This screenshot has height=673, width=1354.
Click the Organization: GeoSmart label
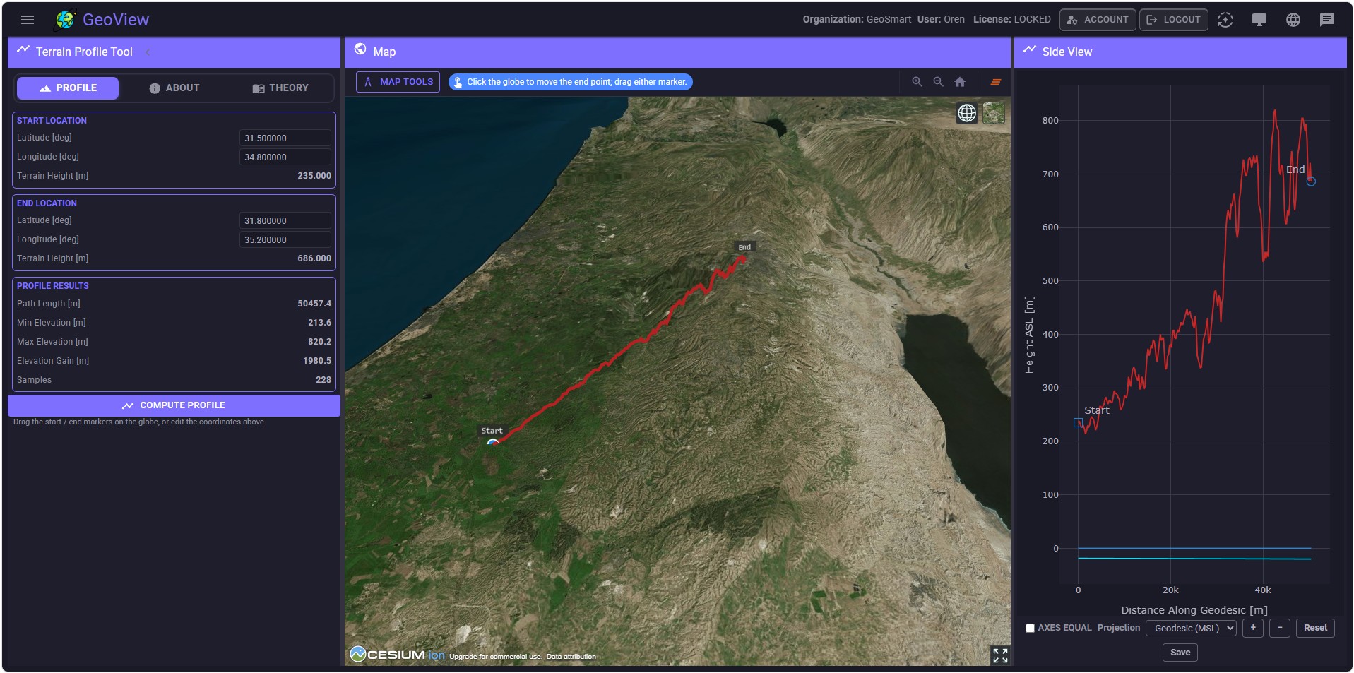[x=857, y=20]
